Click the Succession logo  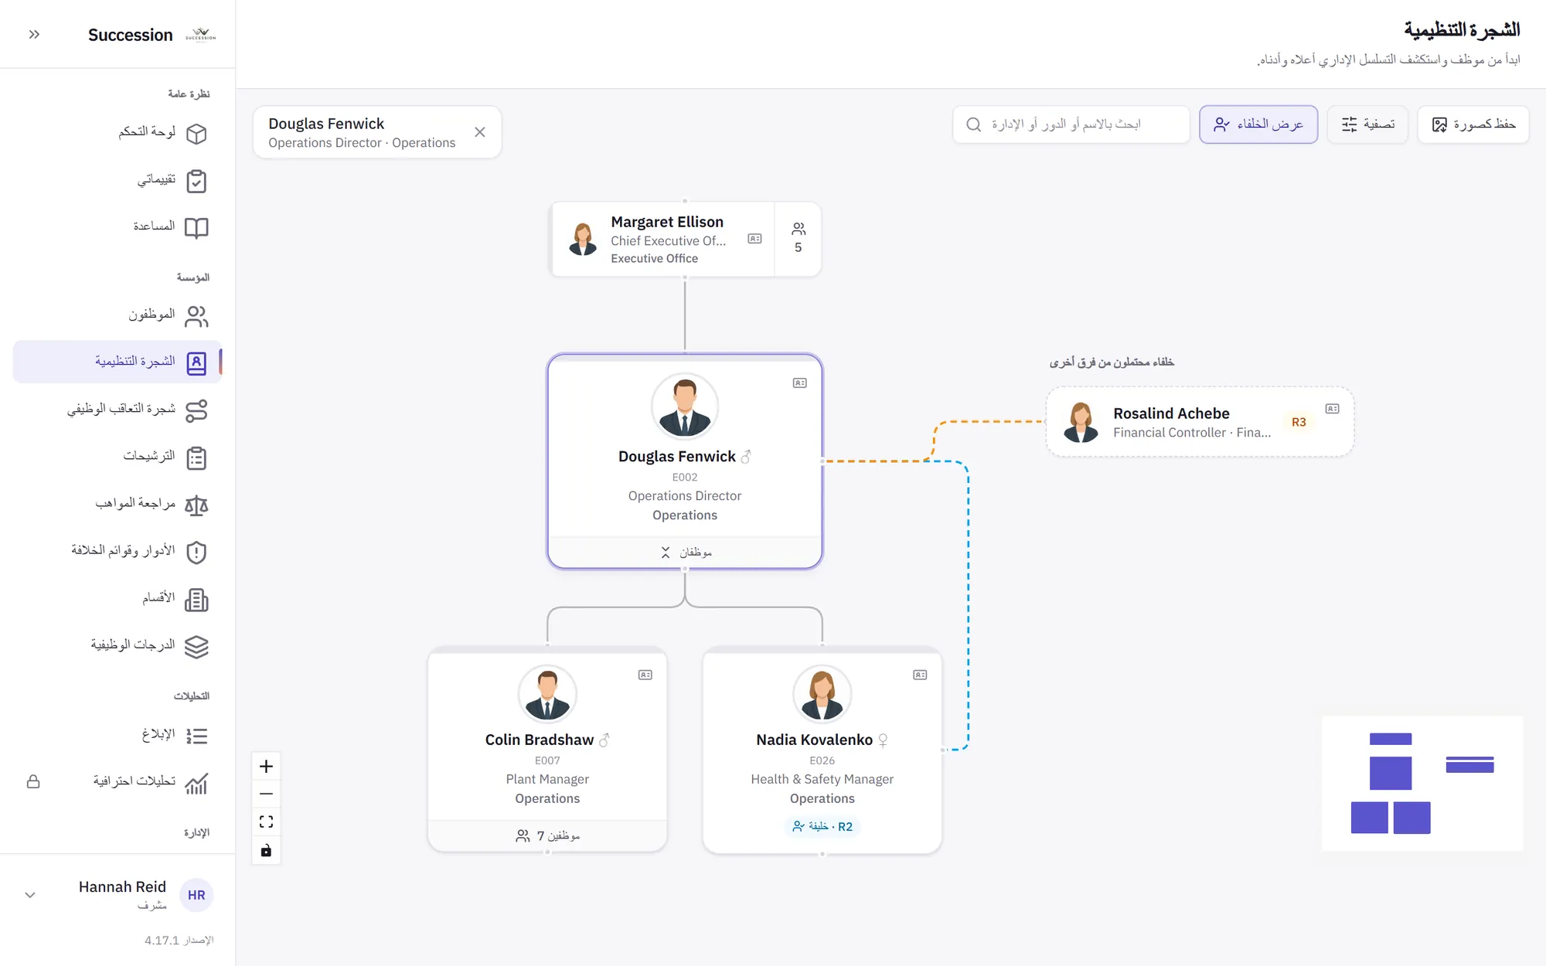point(201,34)
